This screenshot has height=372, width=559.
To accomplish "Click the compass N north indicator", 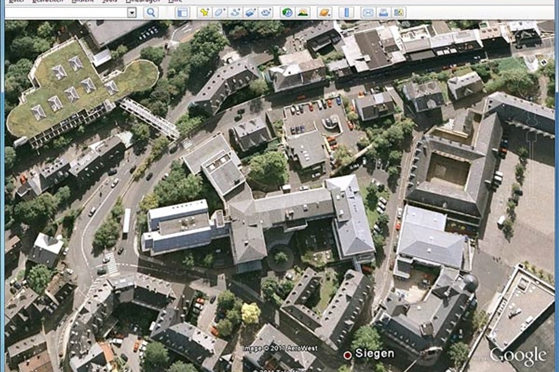I will pos(543,62).
